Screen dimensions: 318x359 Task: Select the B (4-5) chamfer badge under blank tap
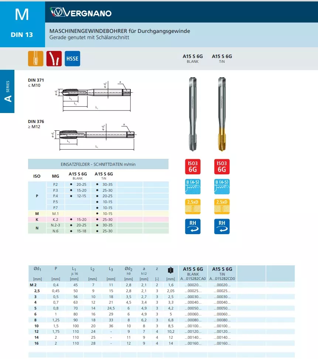(x=192, y=187)
